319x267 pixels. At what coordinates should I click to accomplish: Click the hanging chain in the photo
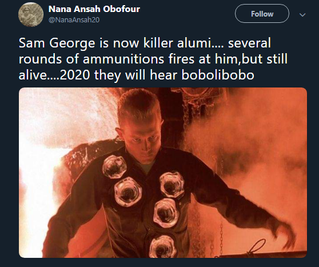[221, 238]
